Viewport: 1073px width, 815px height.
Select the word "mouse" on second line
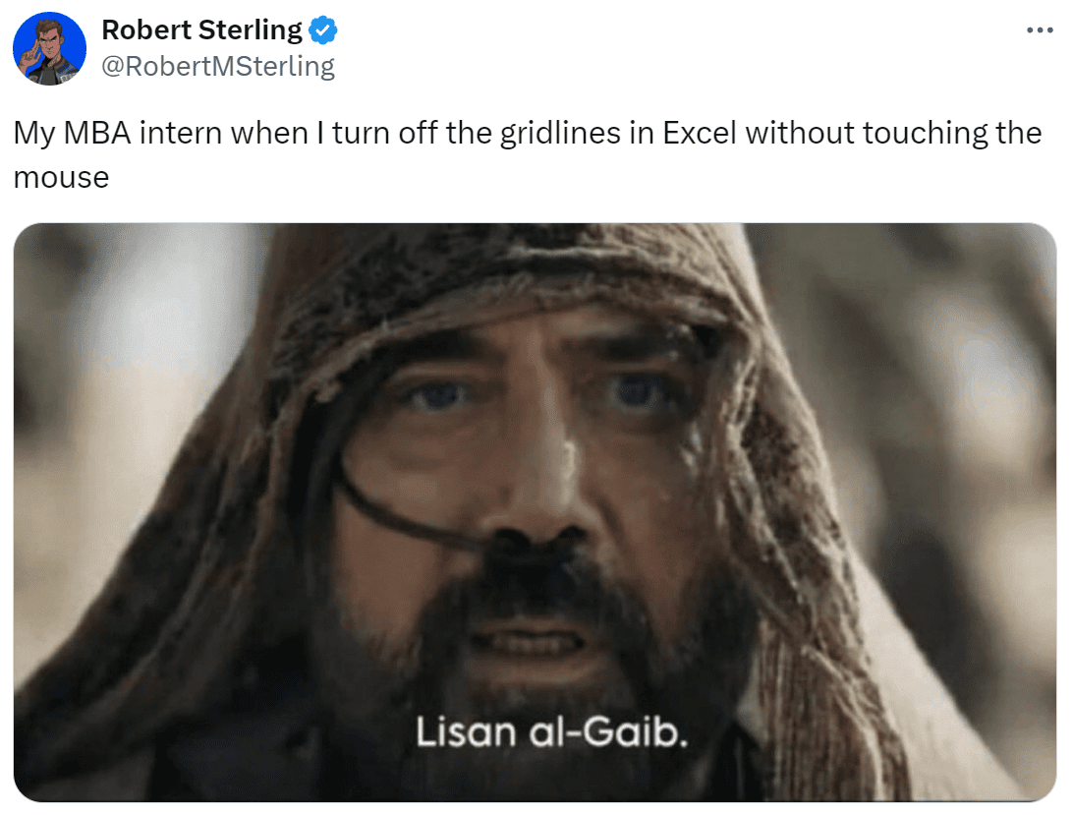pos(62,177)
